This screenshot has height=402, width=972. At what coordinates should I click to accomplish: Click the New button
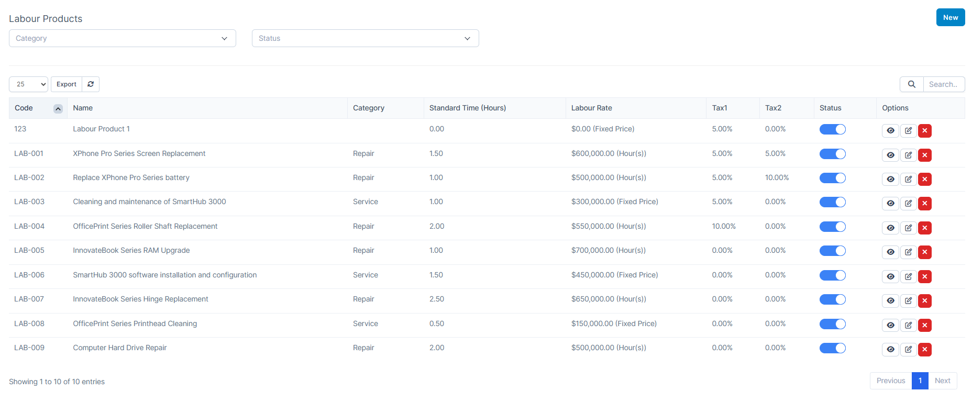(950, 17)
